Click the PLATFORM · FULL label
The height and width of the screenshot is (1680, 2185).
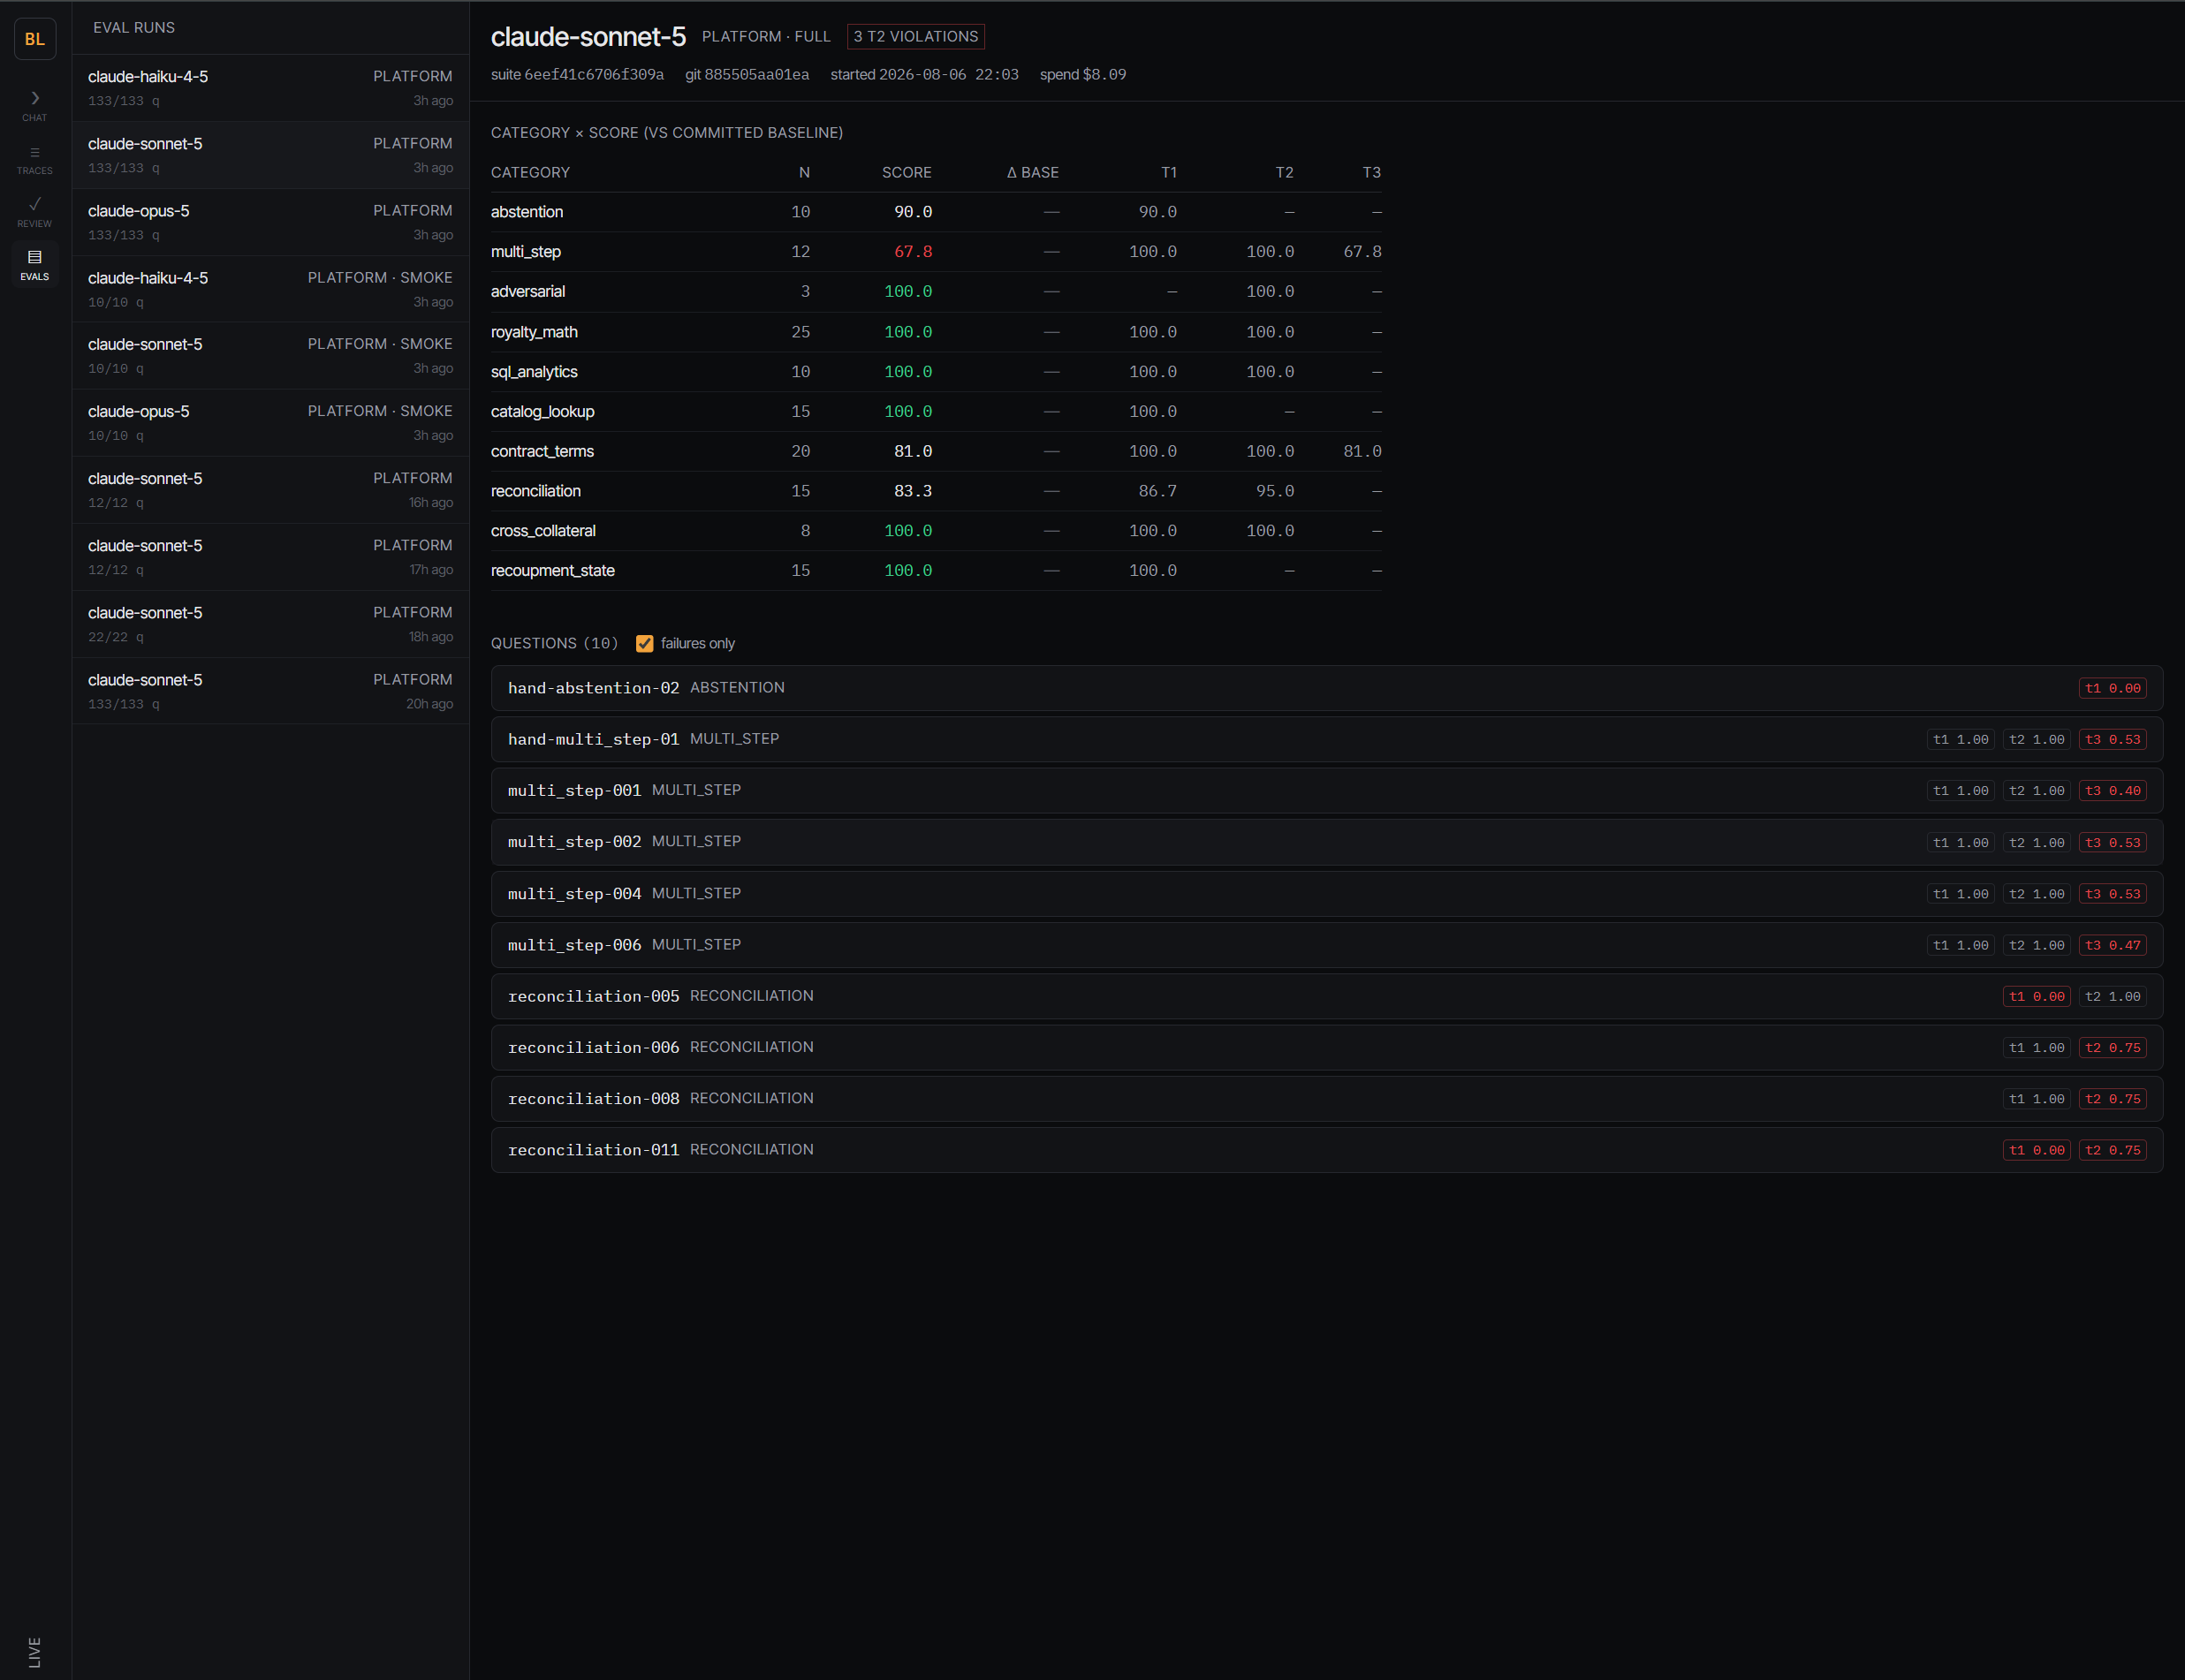coord(766,36)
